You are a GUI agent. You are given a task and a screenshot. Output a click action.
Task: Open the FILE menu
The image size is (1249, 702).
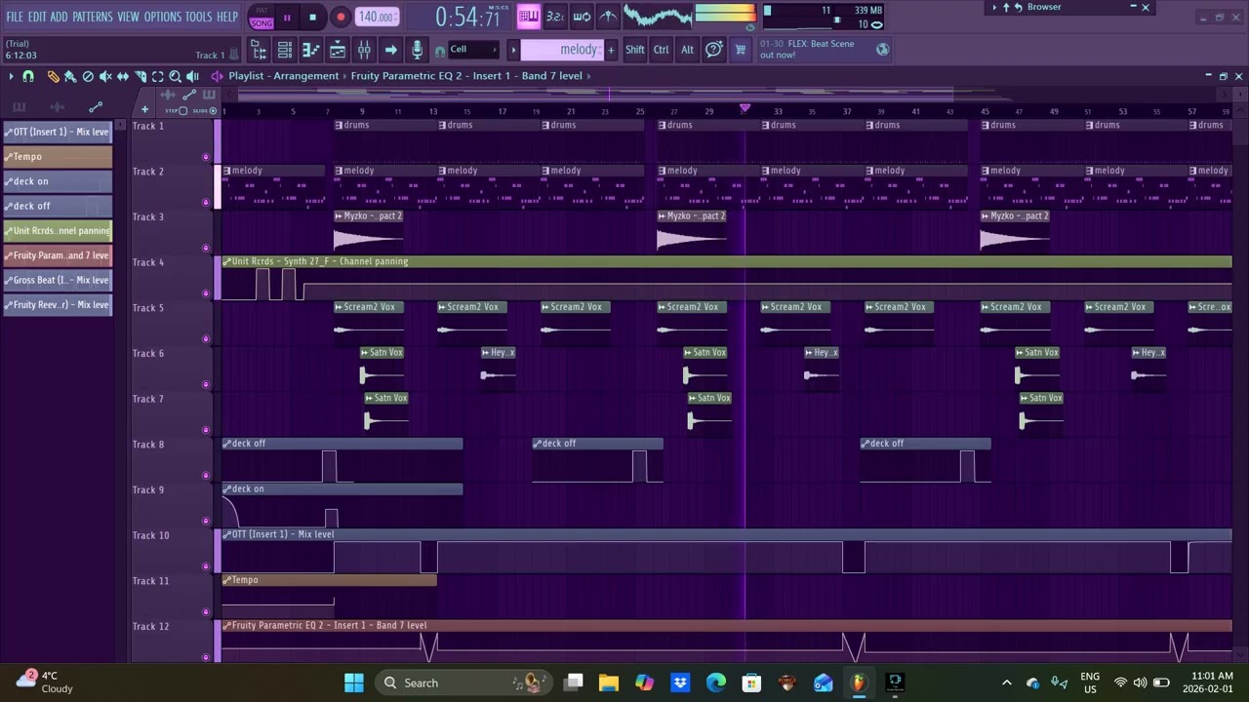tap(15, 17)
